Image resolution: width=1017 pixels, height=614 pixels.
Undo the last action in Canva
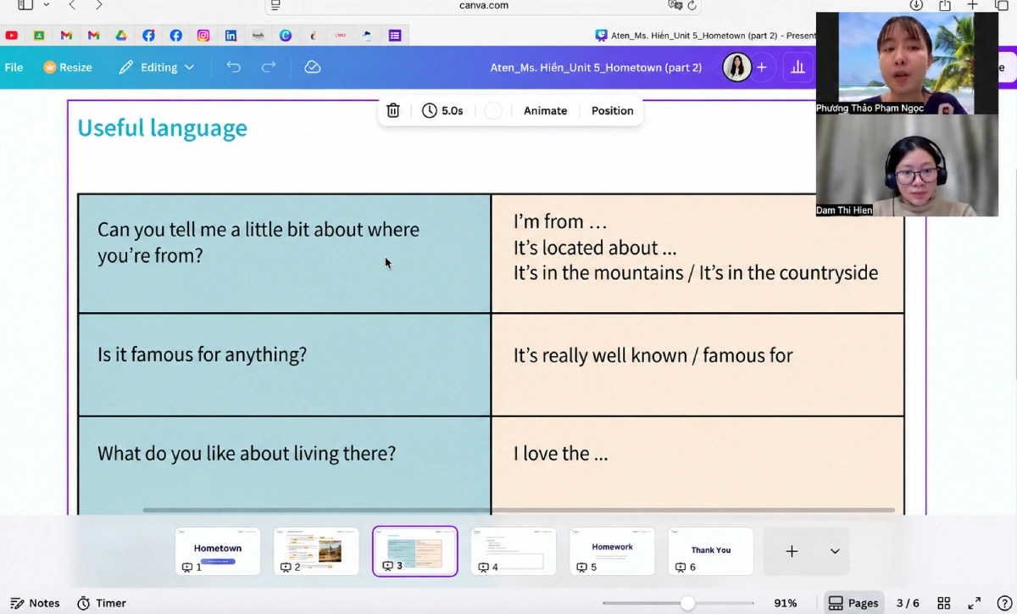tap(234, 67)
